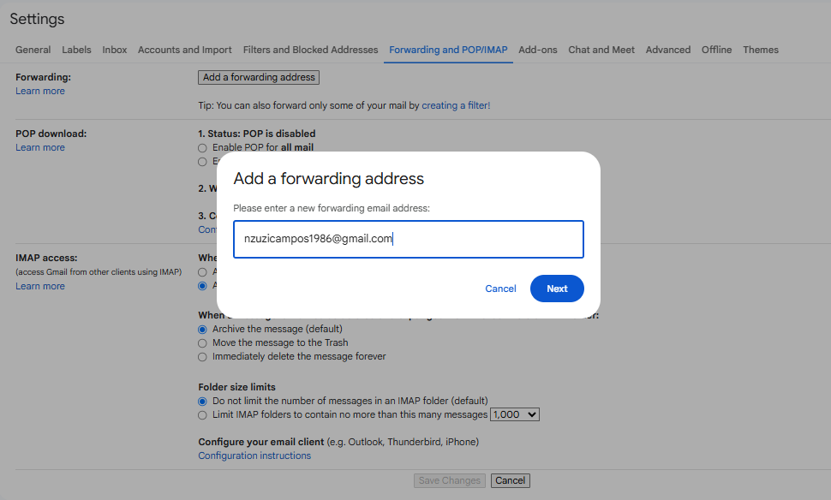Open the Accounts and Import tab
Viewport: 831px width, 500px height.
[x=184, y=50]
